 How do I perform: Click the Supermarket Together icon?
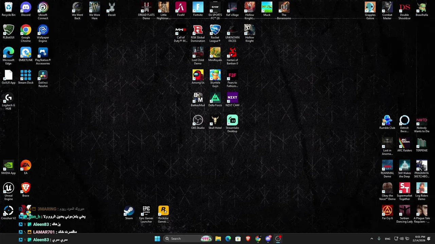point(404,191)
